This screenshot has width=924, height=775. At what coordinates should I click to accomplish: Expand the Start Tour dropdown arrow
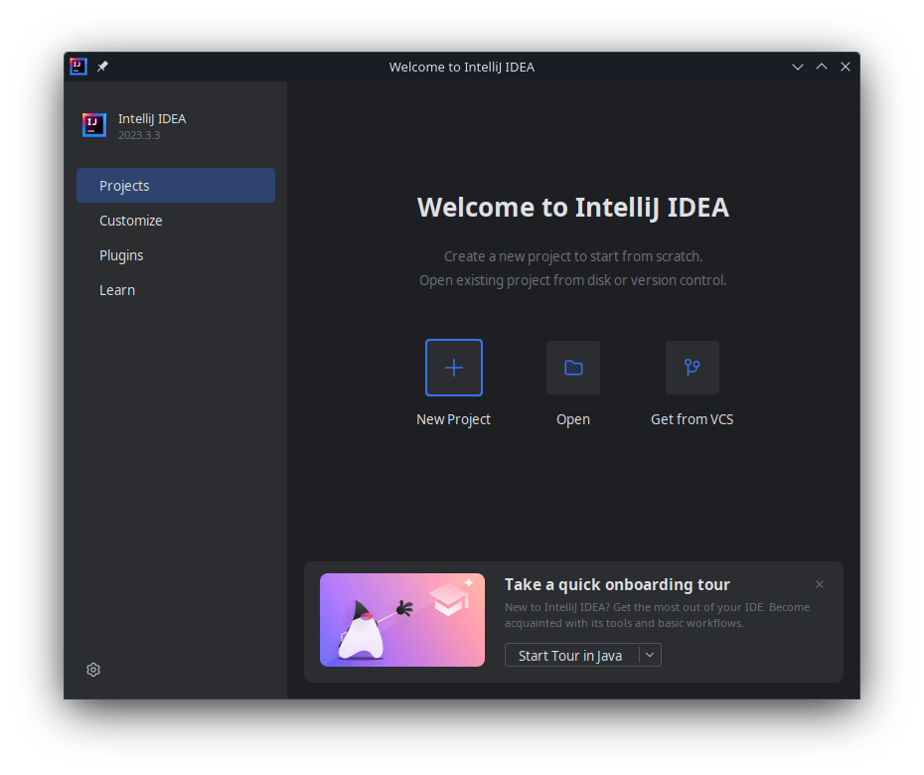[650, 655]
